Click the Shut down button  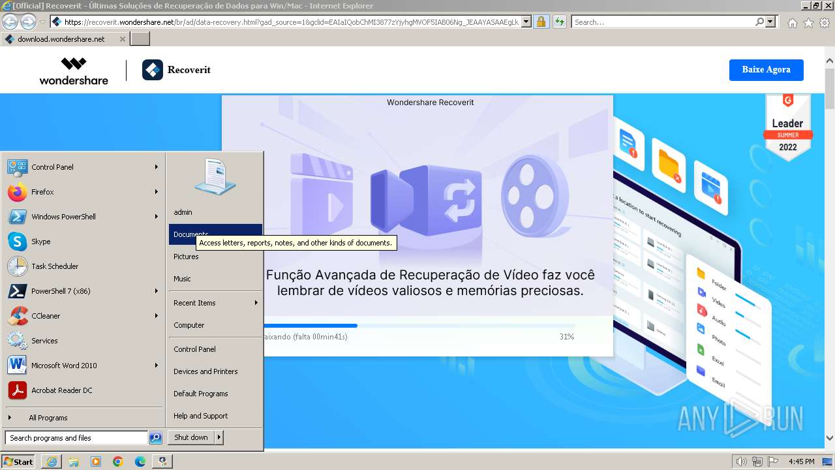click(x=191, y=437)
